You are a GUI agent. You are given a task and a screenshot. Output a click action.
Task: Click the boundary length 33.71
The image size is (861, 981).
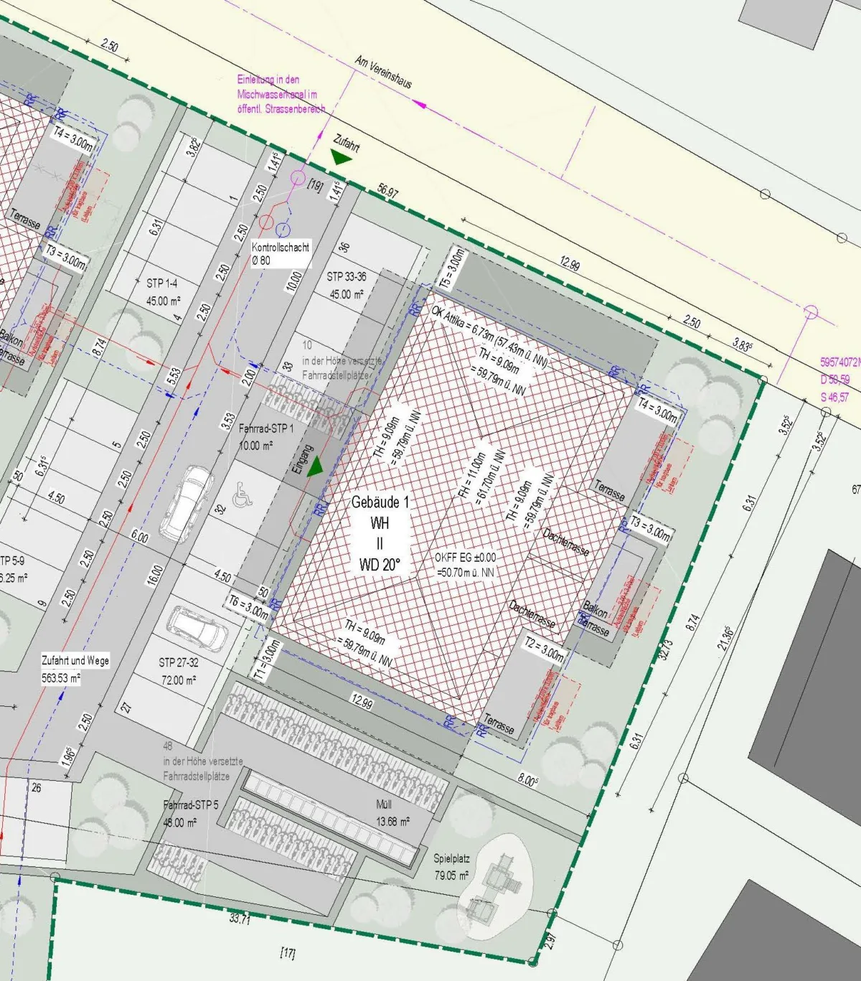click(x=240, y=919)
